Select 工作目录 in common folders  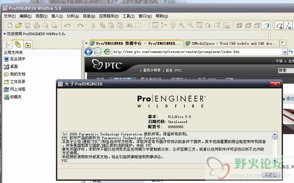pyautogui.click(x=14, y=82)
